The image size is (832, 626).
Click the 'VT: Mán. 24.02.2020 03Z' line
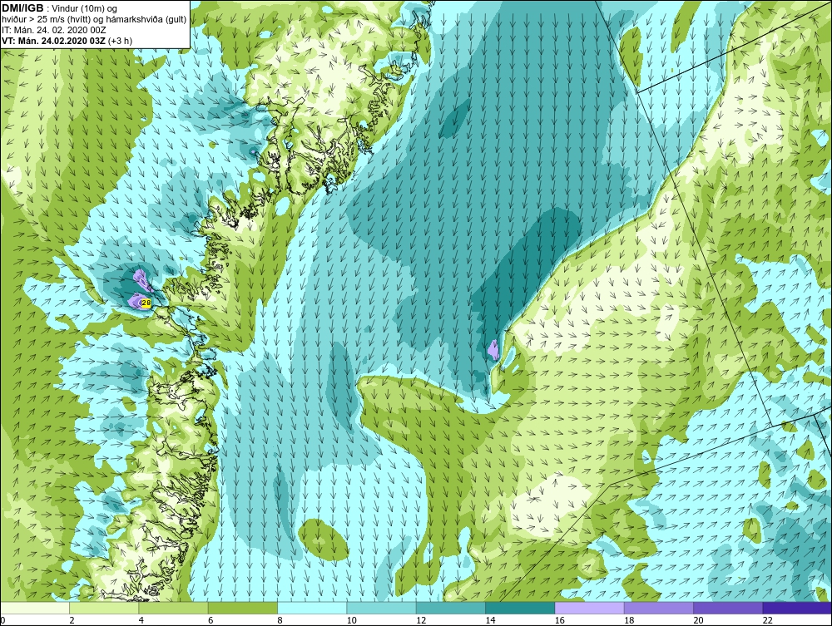pyautogui.click(x=53, y=41)
